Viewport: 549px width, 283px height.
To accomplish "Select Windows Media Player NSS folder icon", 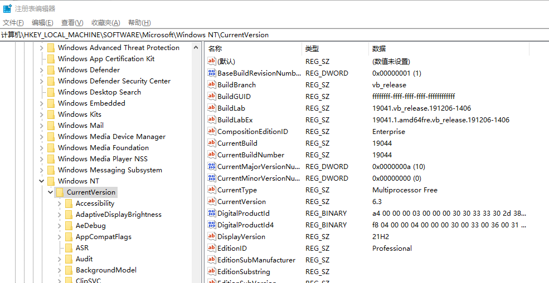I will (x=51, y=159).
